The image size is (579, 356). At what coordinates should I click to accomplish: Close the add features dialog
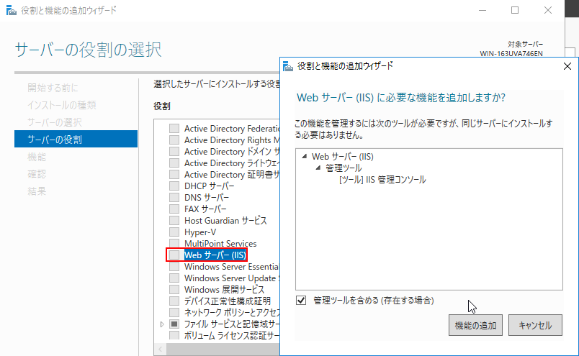(x=567, y=65)
